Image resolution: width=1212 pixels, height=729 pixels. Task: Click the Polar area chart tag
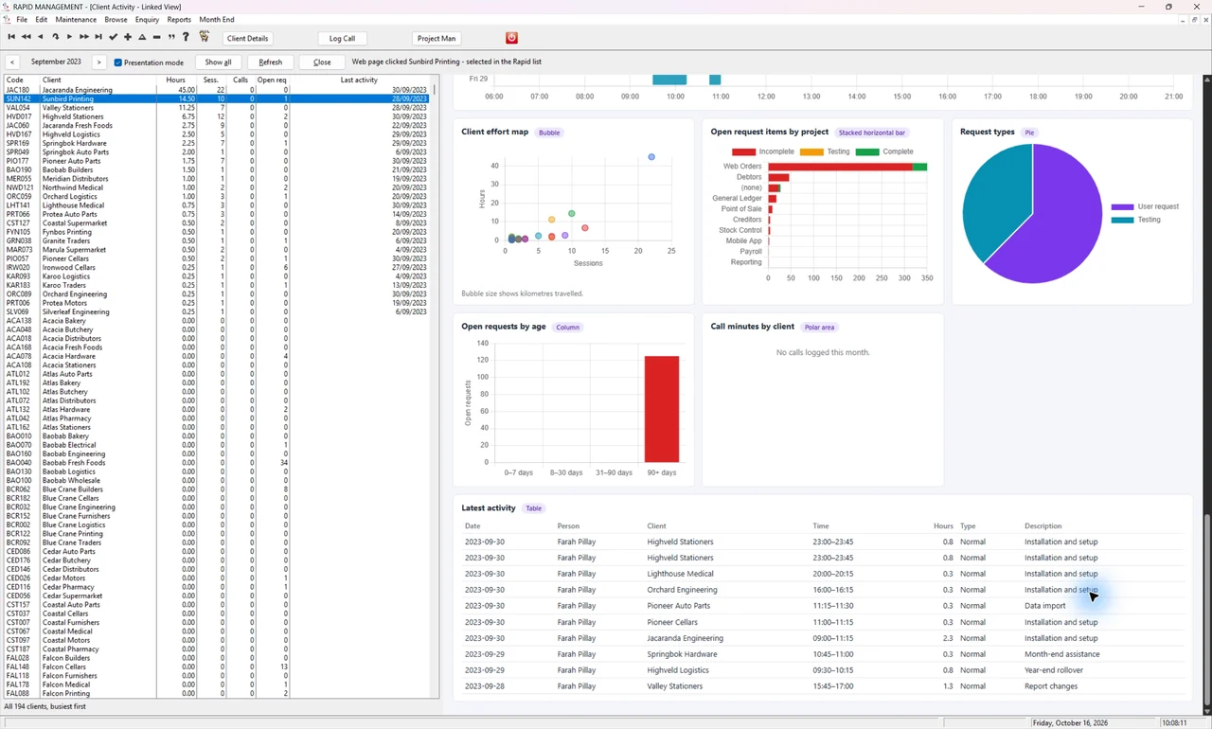pos(819,328)
